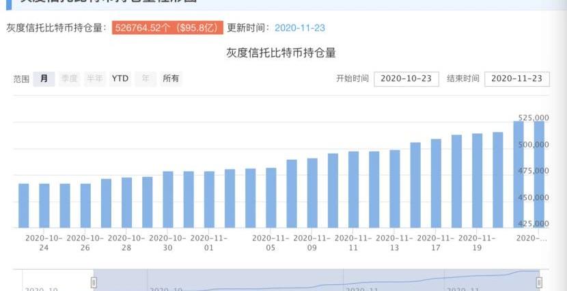Select the 所有 range button
The width and height of the screenshot is (567, 291).
(x=171, y=79)
